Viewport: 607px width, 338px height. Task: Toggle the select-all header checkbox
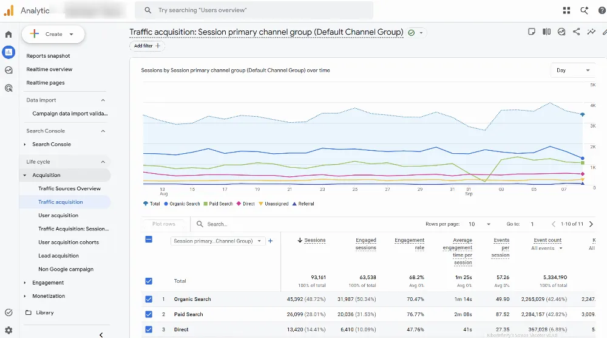pos(149,239)
